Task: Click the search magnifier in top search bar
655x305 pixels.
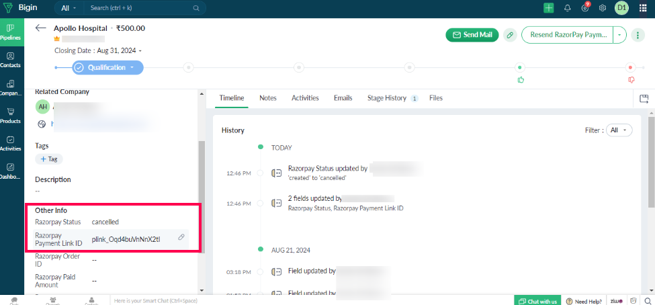Action: pos(196,8)
